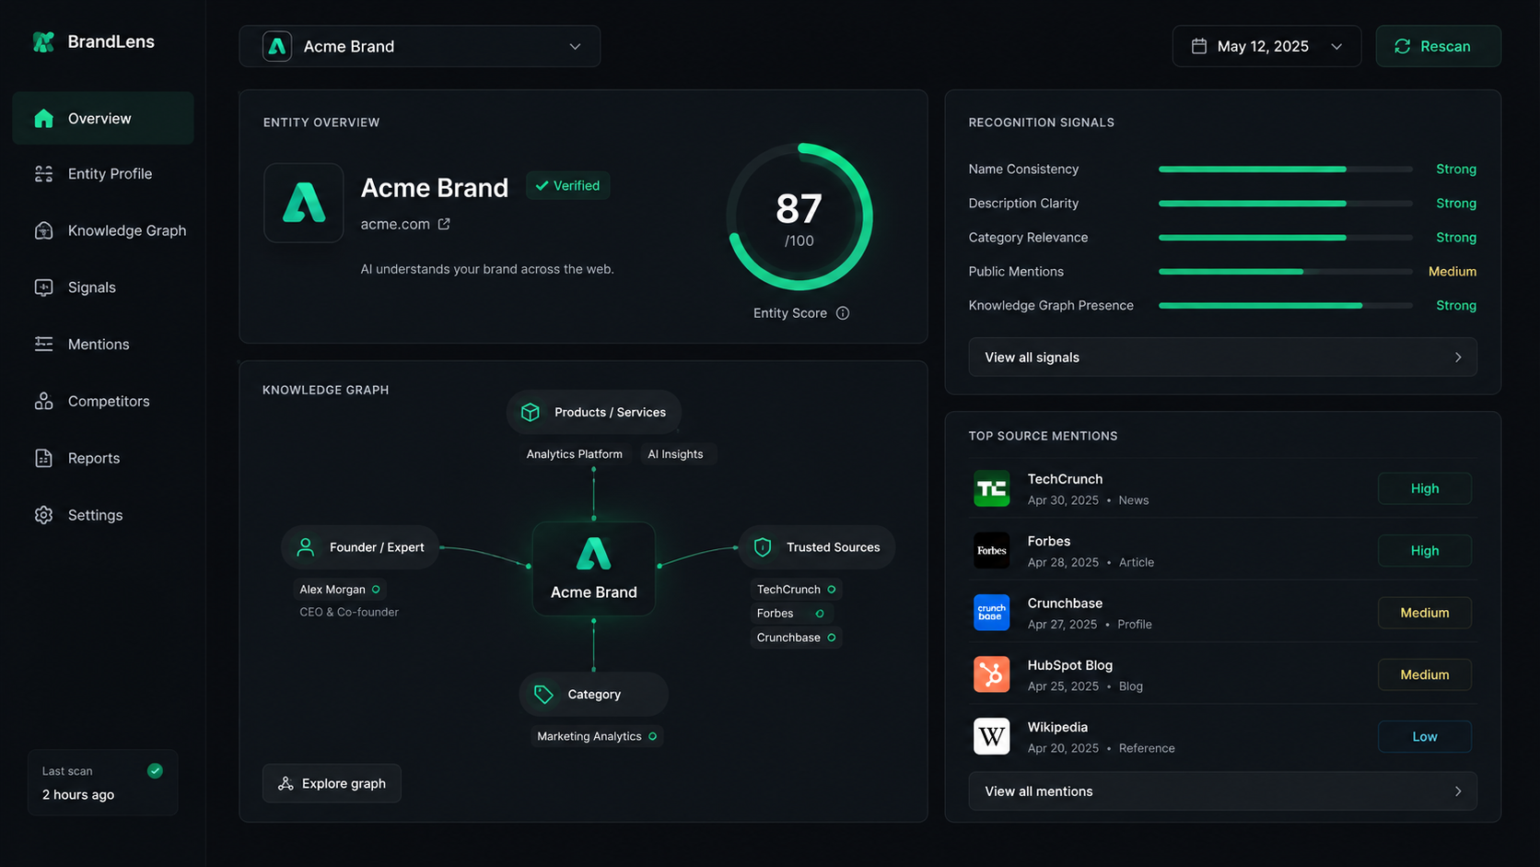This screenshot has height=867, width=1540.
Task: Click the Knowledge Graph Presence progress bar
Action: coord(1285,306)
